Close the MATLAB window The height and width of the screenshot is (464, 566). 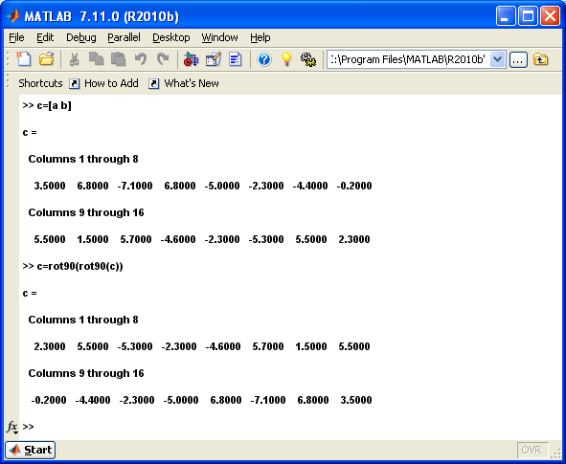pos(550,16)
